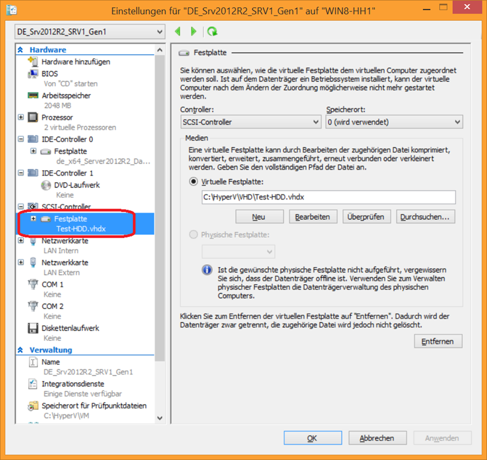This screenshot has height=460, width=487.
Task: Collapse the IDE-Controller 1 node
Action: click(21, 172)
